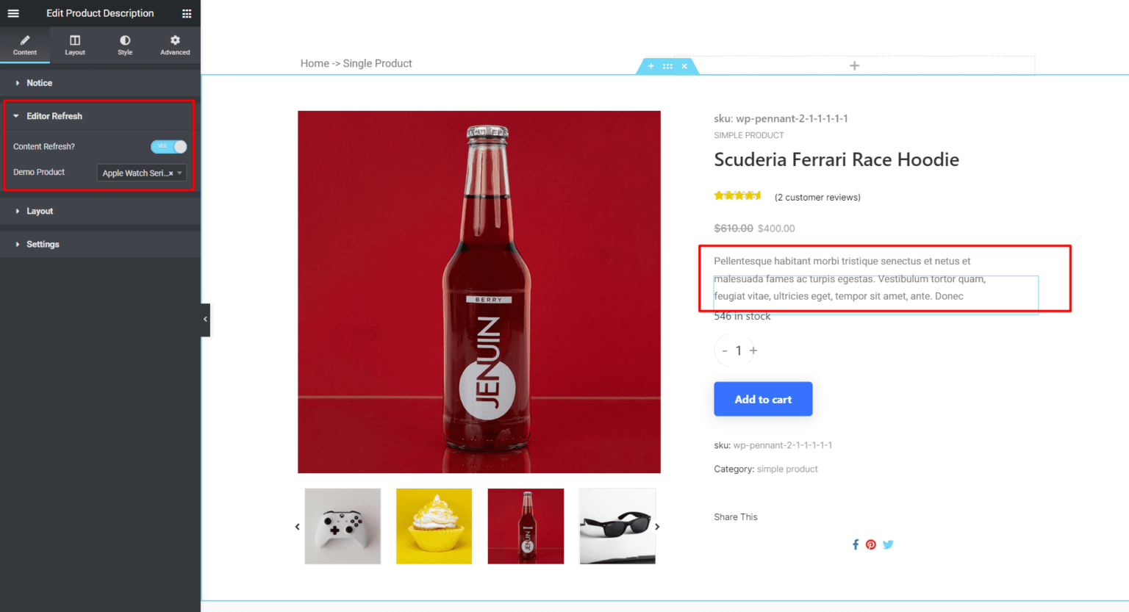Screen dimensions: 1129x612
Task: Add a new section via handle plus
Action: 650,66
